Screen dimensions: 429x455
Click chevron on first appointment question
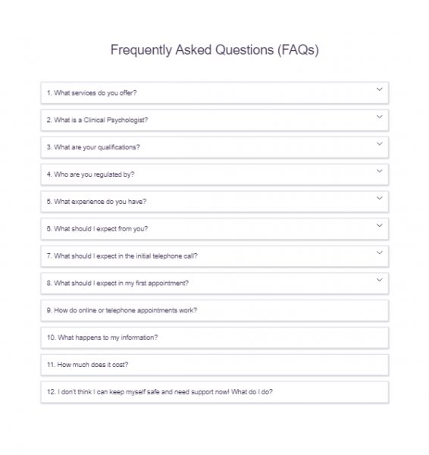(380, 280)
